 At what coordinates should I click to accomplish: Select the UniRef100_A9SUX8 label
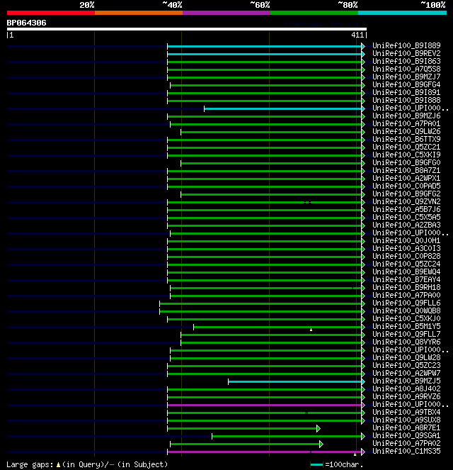click(406, 420)
